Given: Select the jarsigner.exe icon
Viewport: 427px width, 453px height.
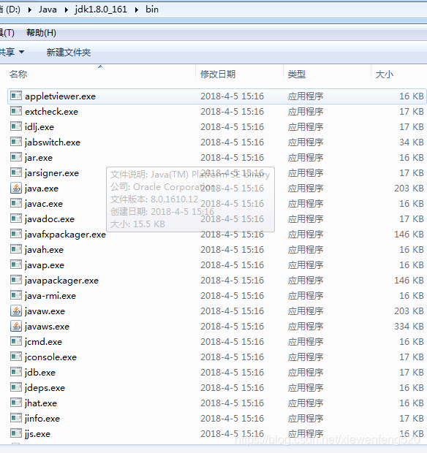Looking at the screenshot, I should (16, 172).
